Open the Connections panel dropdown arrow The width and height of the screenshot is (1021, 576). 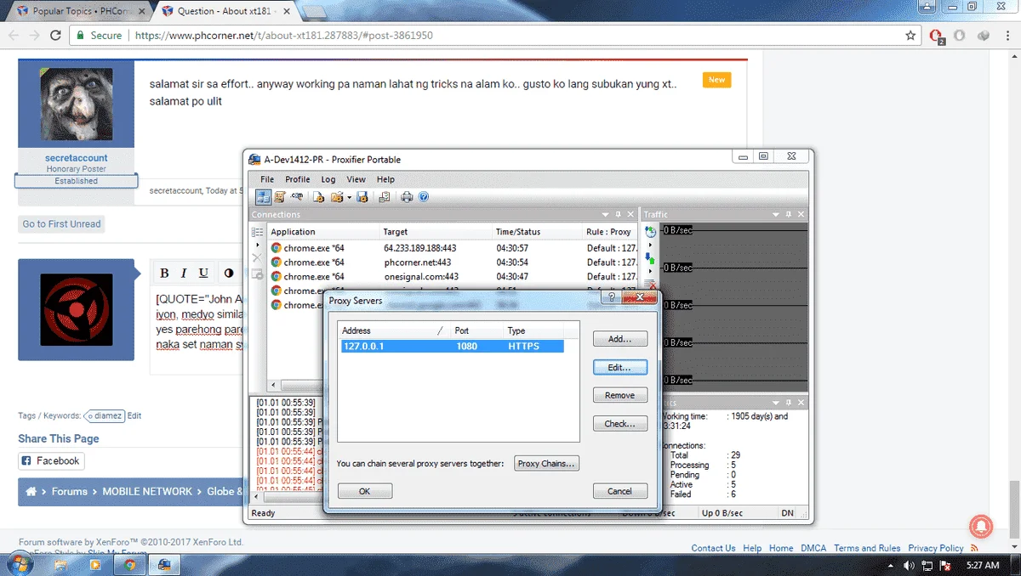pos(606,215)
